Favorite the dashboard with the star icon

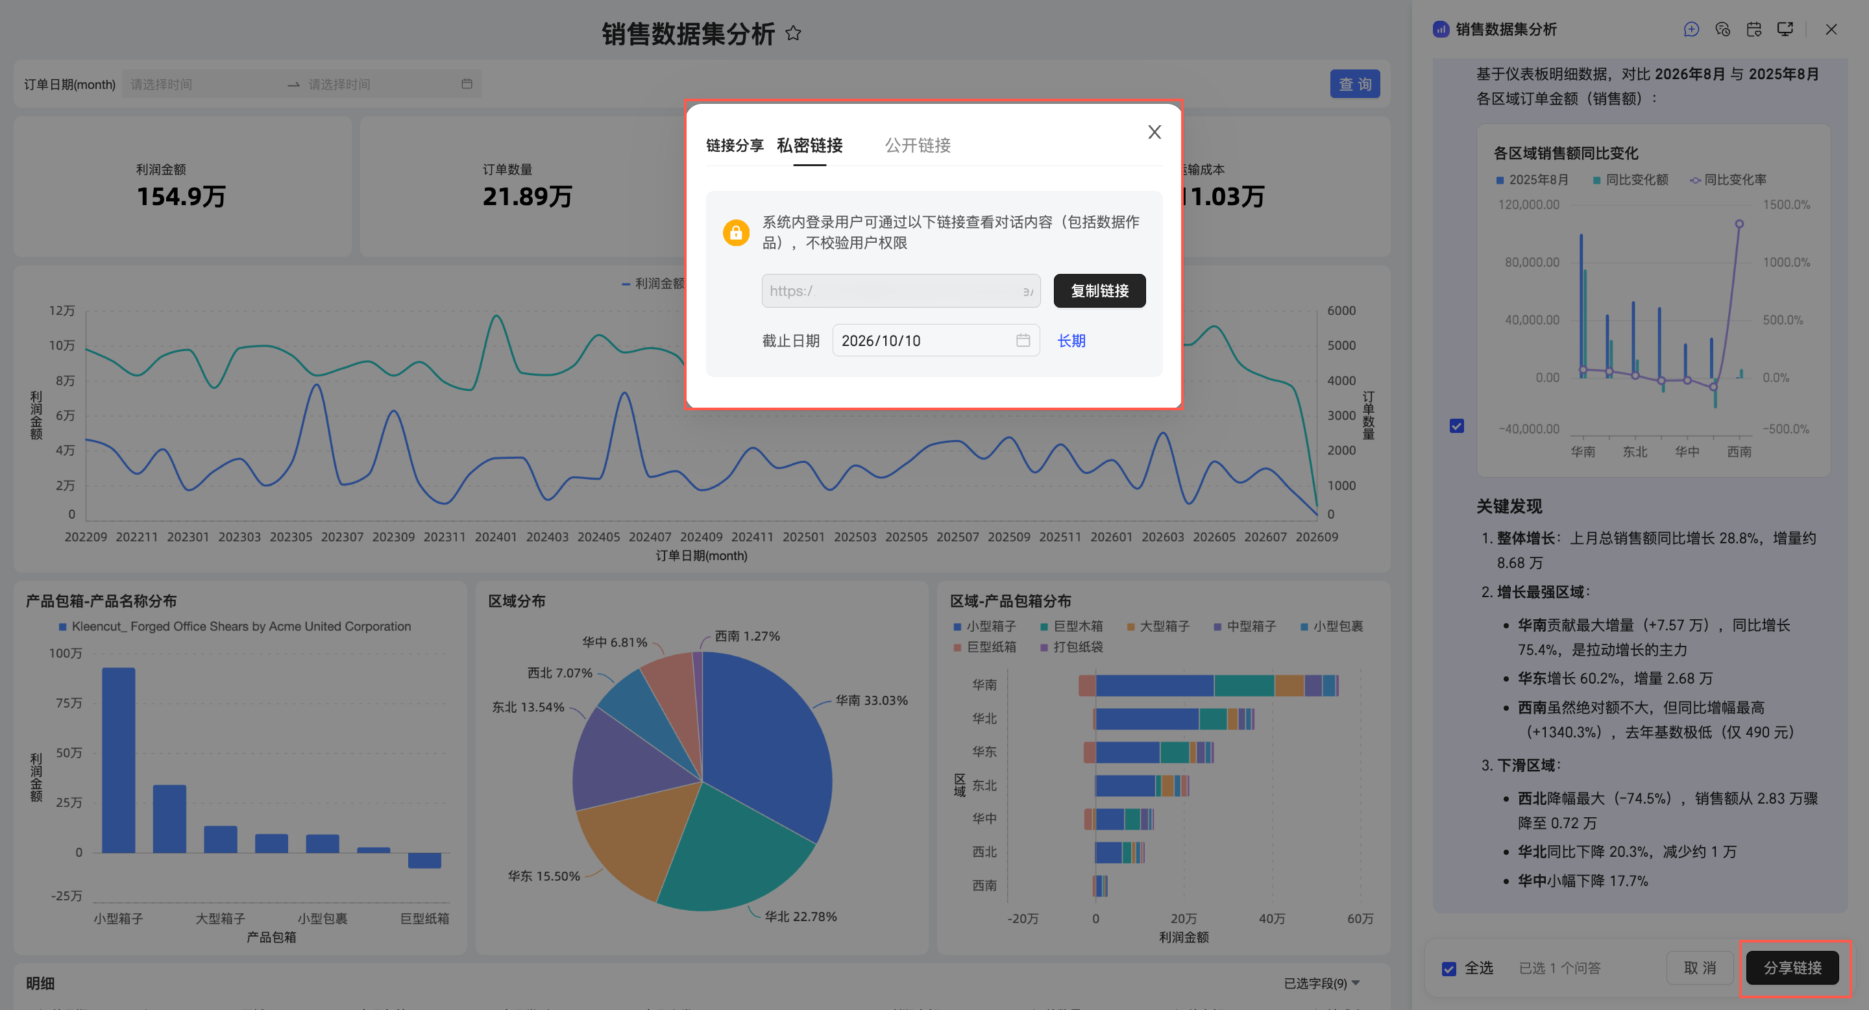(x=793, y=33)
